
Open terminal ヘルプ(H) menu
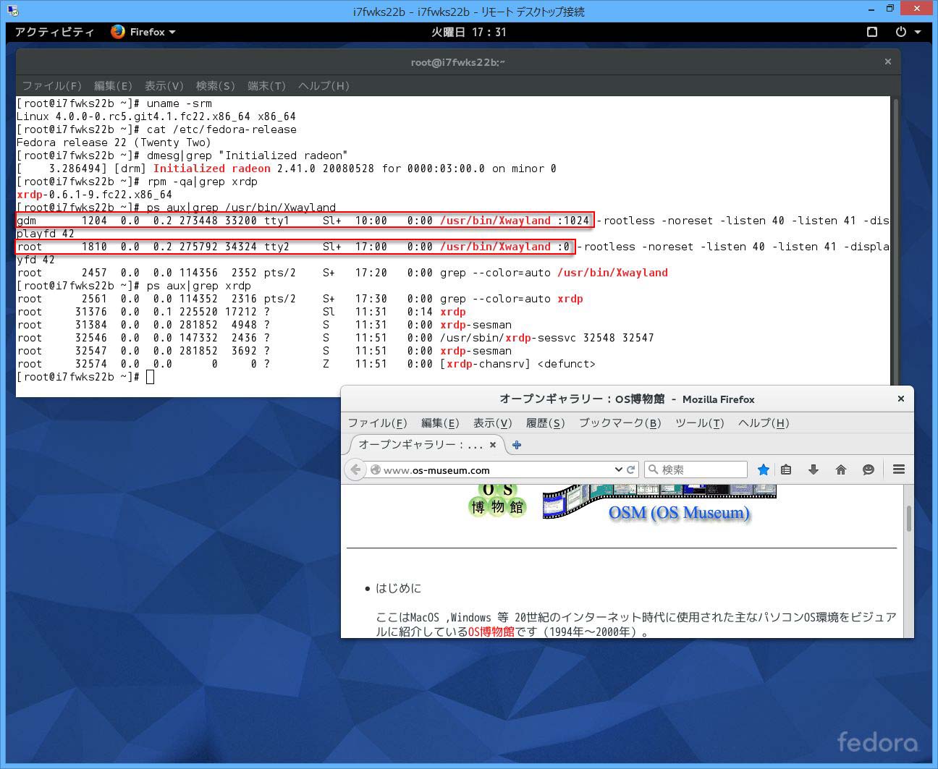click(x=324, y=85)
